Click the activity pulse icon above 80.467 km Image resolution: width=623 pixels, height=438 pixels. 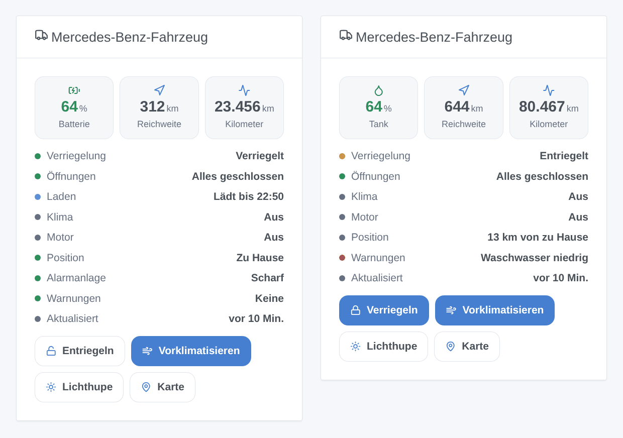coord(549,90)
